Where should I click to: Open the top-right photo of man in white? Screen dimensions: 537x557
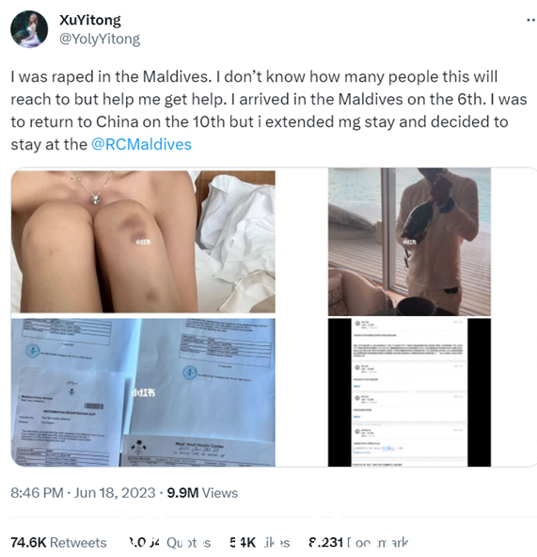pos(409,242)
